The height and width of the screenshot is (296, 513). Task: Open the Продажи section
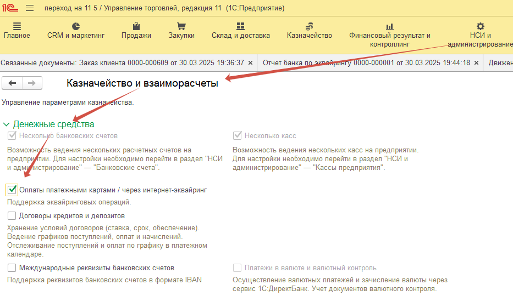click(136, 31)
